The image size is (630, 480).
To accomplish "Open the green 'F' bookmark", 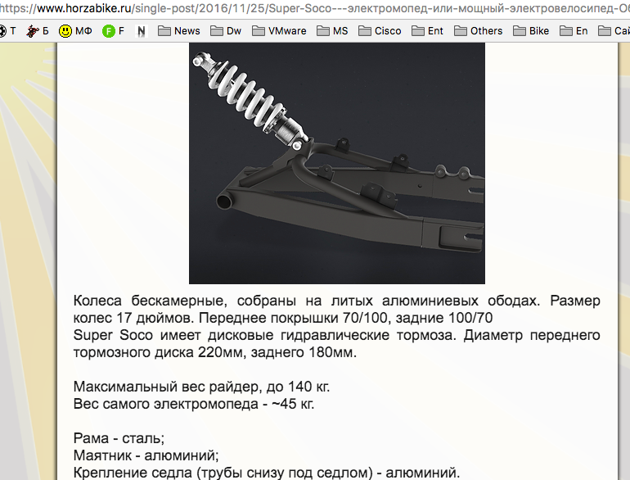I will 113,31.
